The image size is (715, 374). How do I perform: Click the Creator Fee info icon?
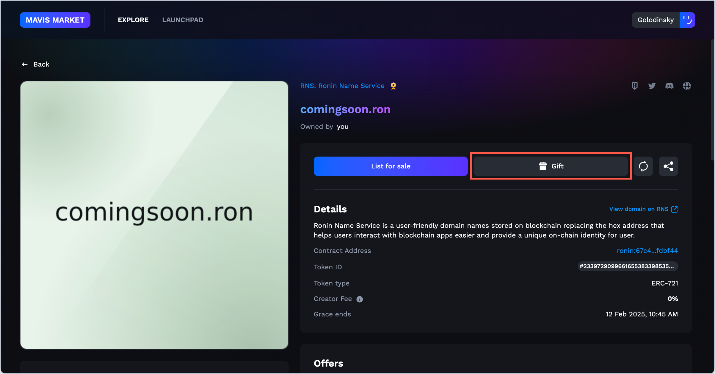(360, 299)
